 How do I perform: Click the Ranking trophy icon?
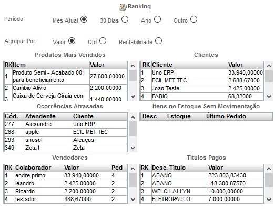[123, 7]
